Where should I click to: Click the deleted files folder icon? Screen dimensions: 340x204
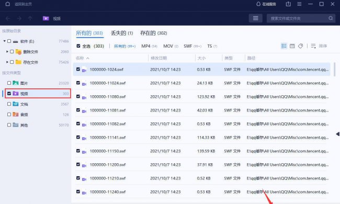(18, 52)
